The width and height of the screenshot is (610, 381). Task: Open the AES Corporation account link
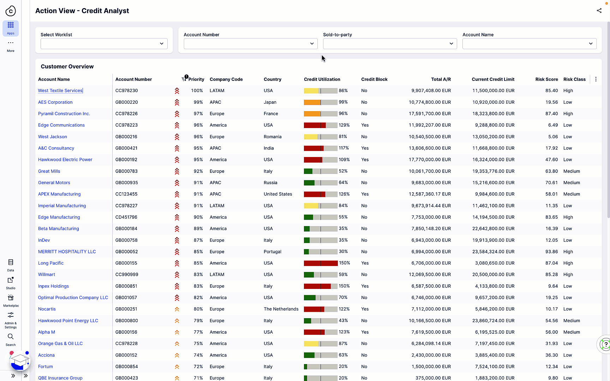55,102
